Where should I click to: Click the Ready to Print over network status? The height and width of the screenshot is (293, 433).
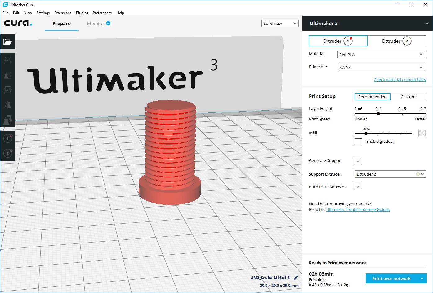click(x=337, y=263)
